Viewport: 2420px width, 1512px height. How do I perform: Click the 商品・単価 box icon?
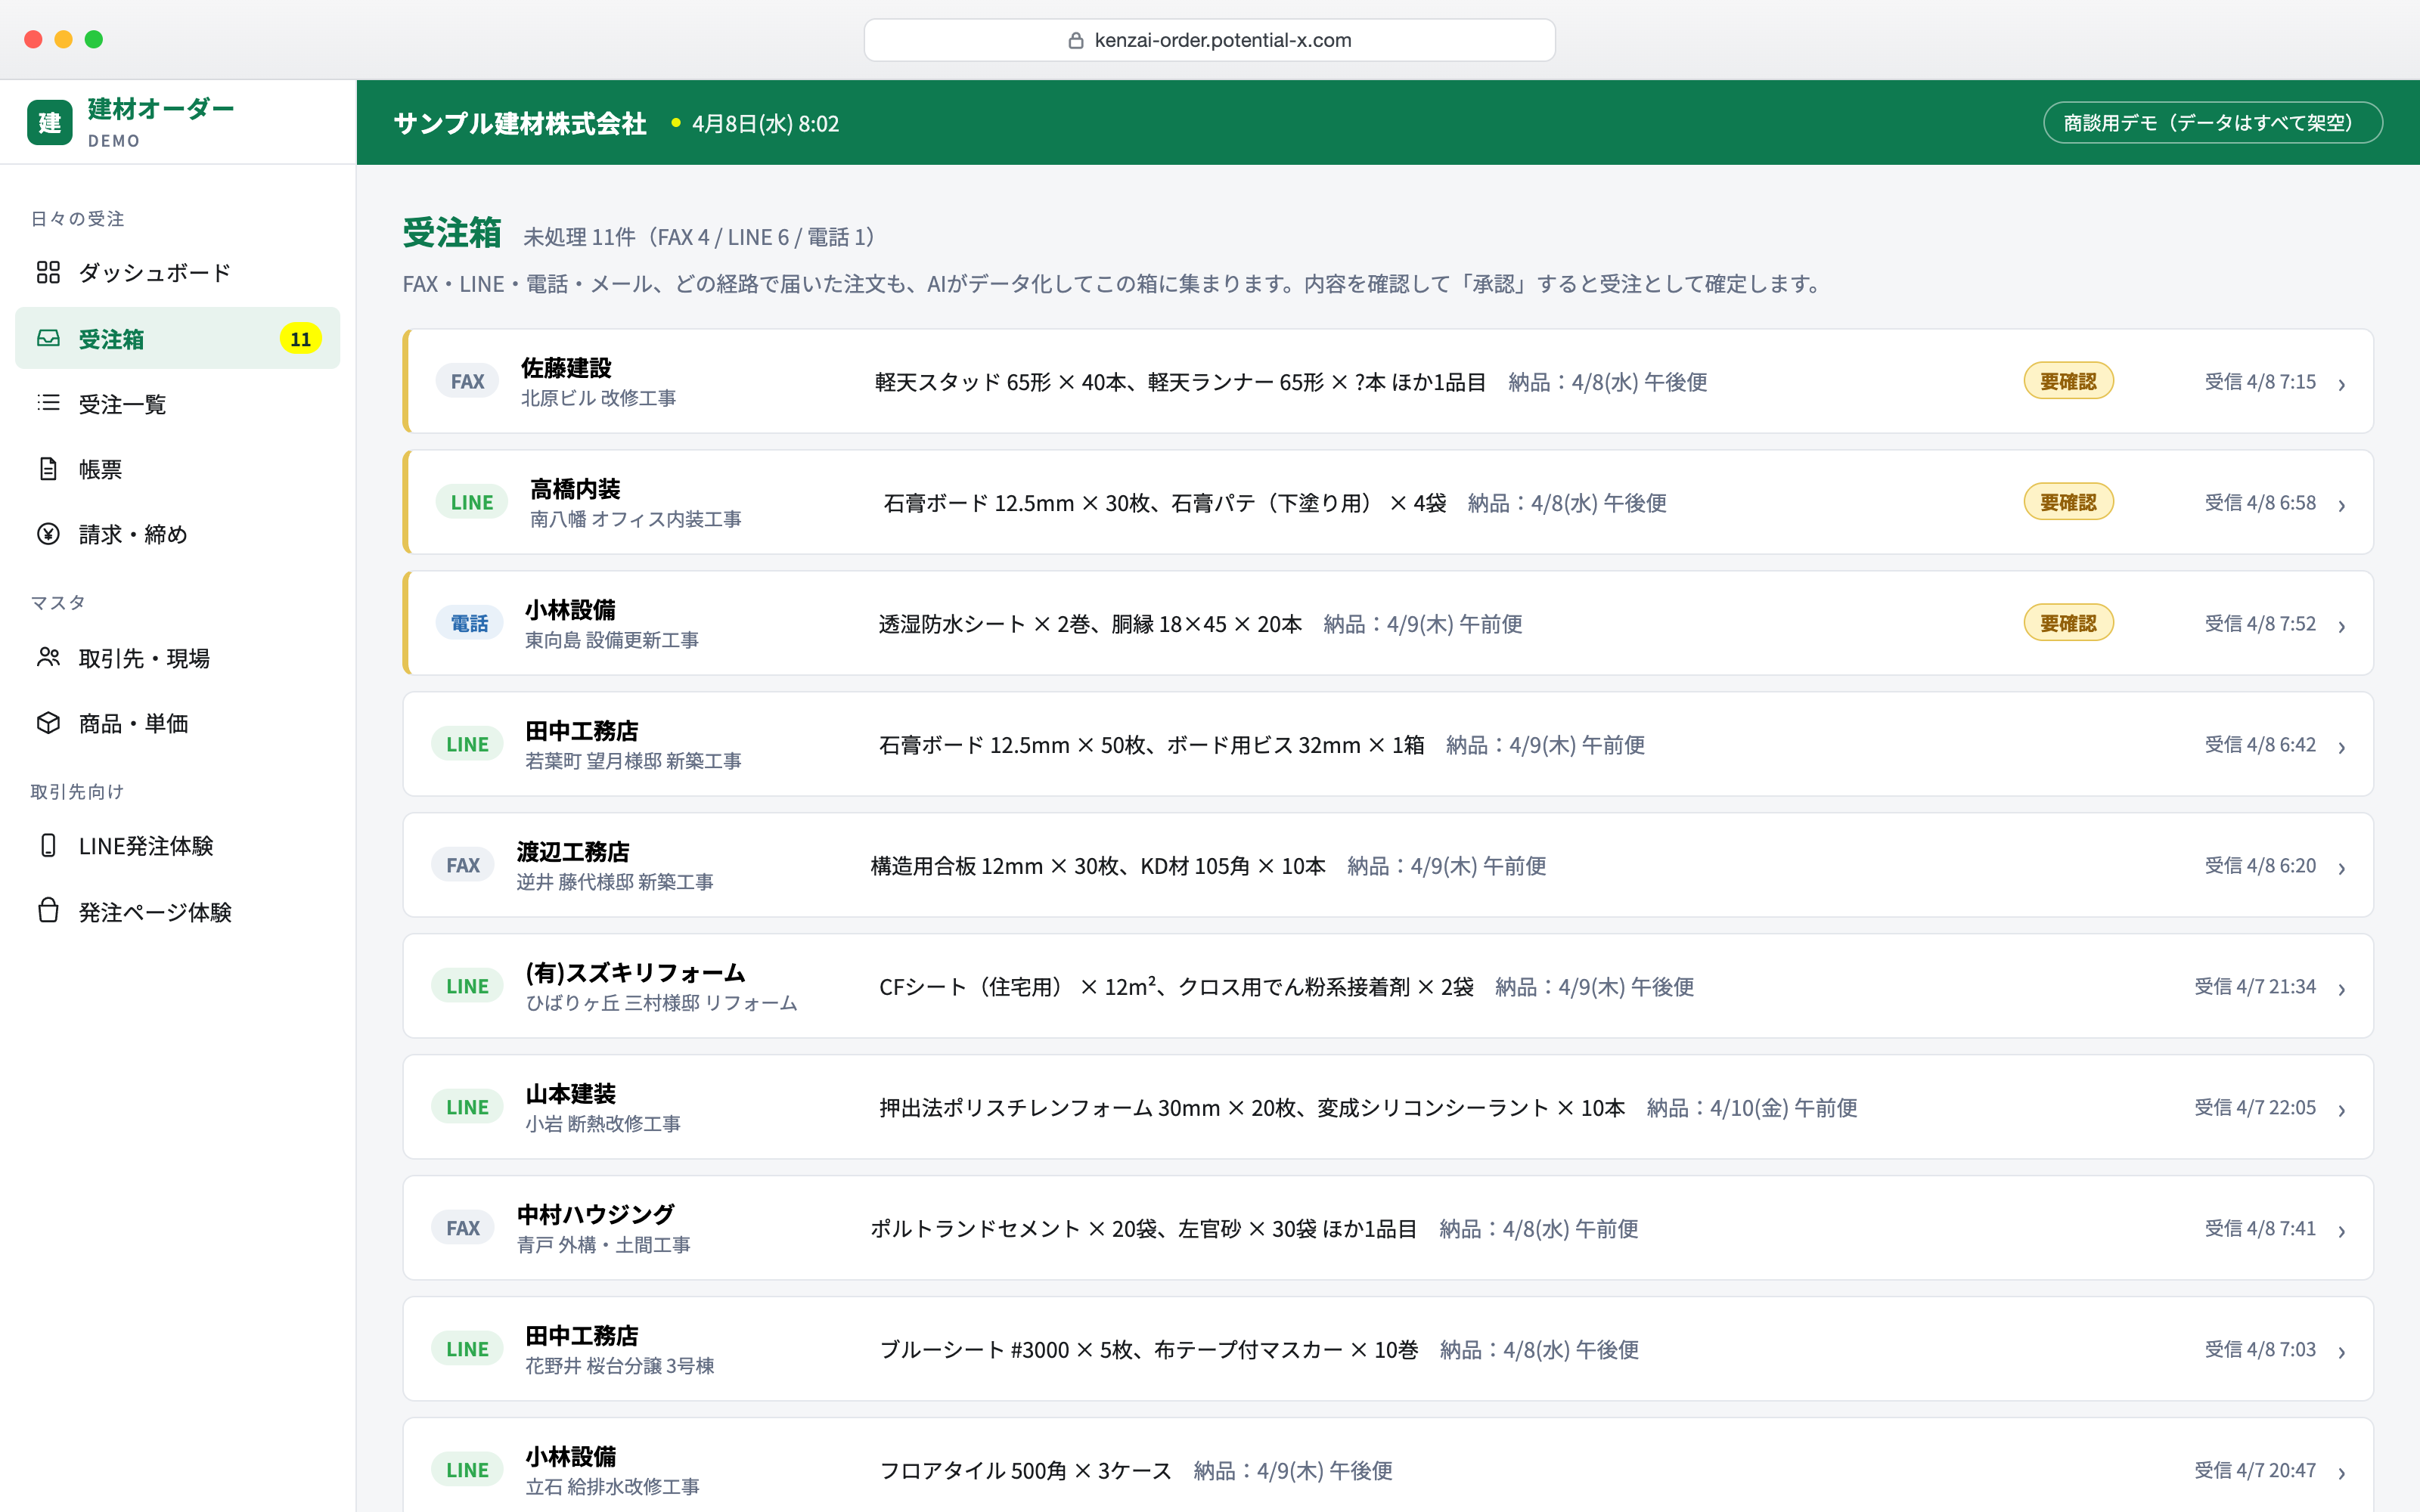(x=48, y=722)
